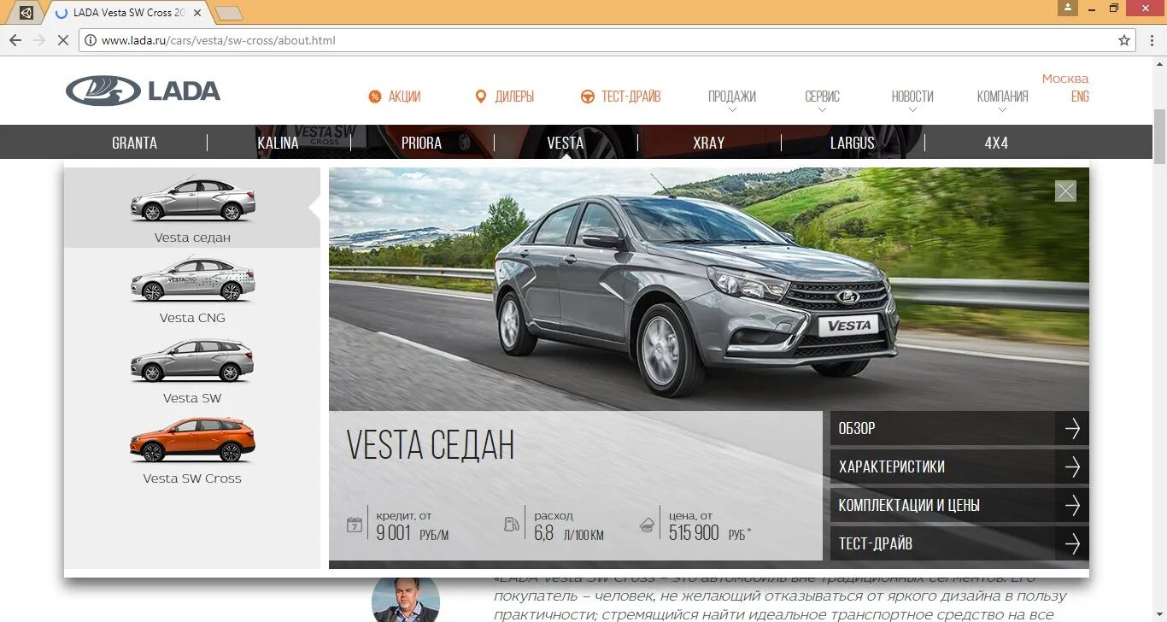Choose Vesta SW thumbnail

click(192, 369)
